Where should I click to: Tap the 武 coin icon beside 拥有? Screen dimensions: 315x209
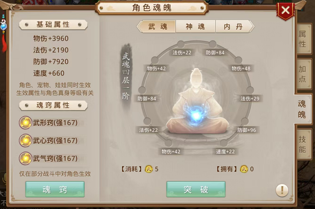pyautogui.click(x=244, y=169)
